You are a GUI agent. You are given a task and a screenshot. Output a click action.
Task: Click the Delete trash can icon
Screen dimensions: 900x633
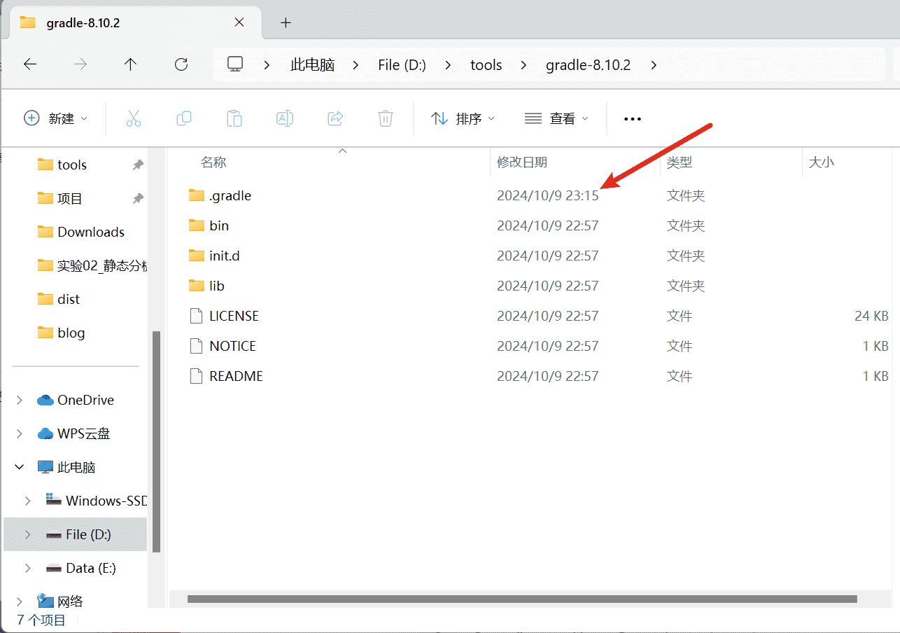pos(386,118)
